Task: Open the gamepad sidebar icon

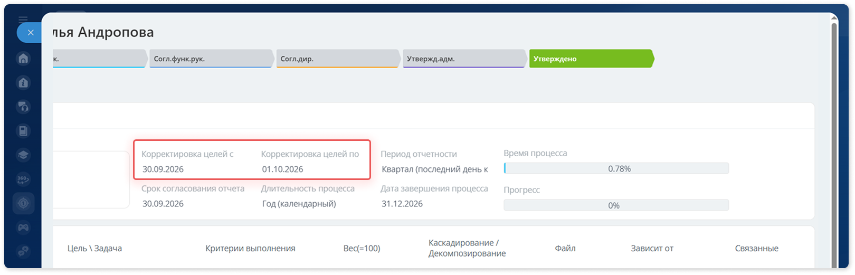Action: tap(23, 227)
